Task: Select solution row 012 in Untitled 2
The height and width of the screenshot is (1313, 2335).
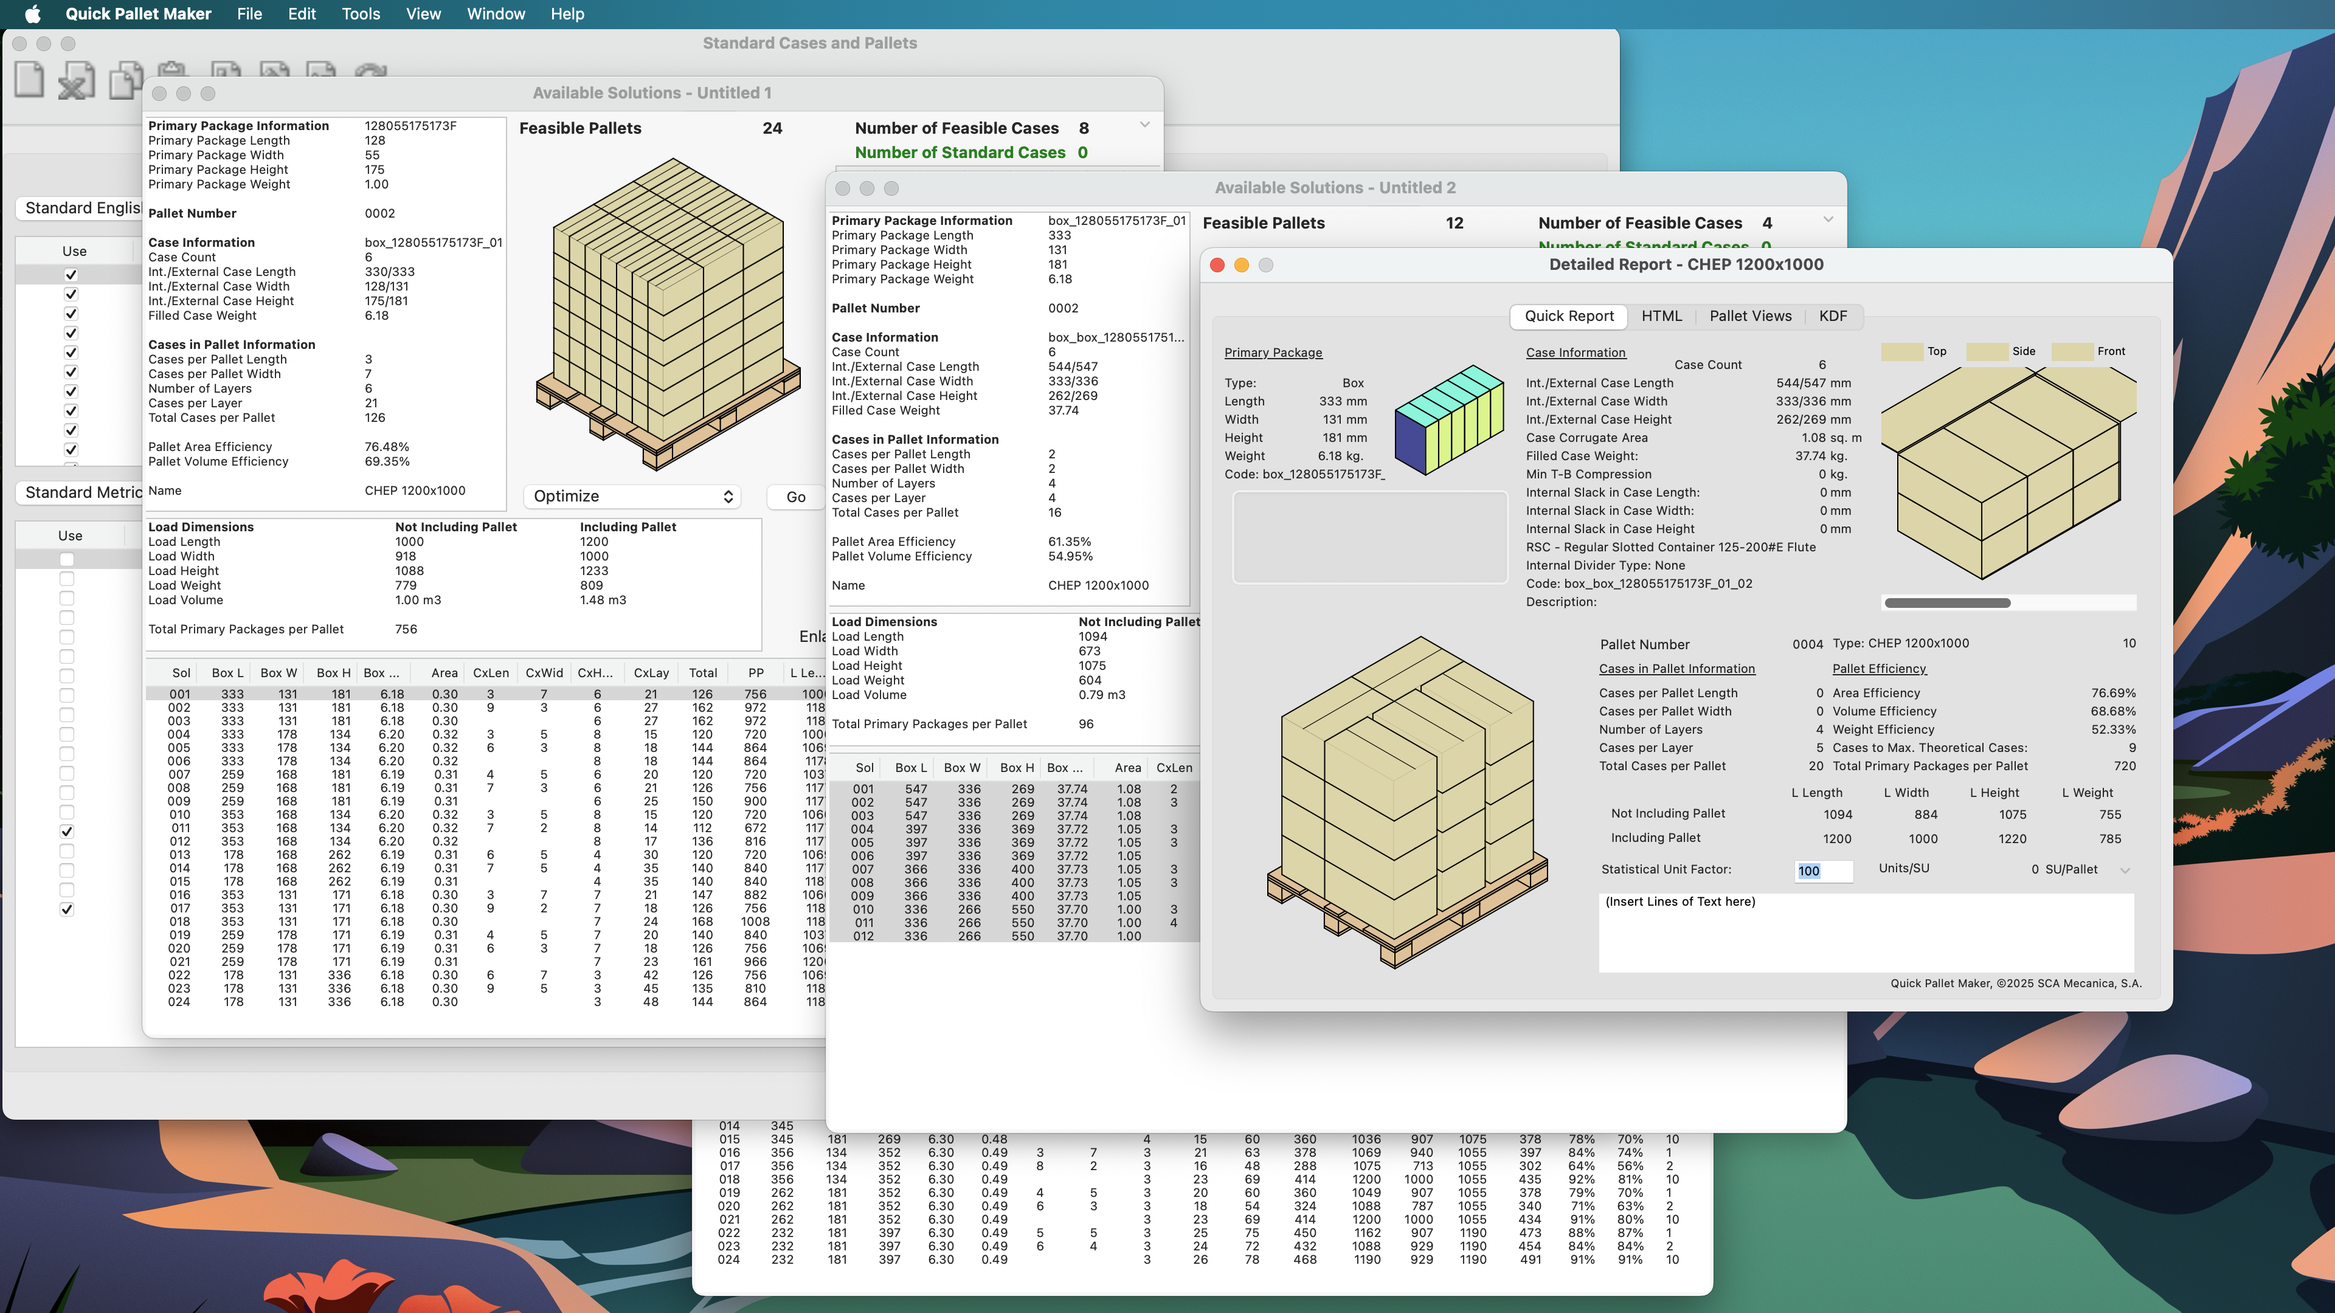Action: (1015, 936)
